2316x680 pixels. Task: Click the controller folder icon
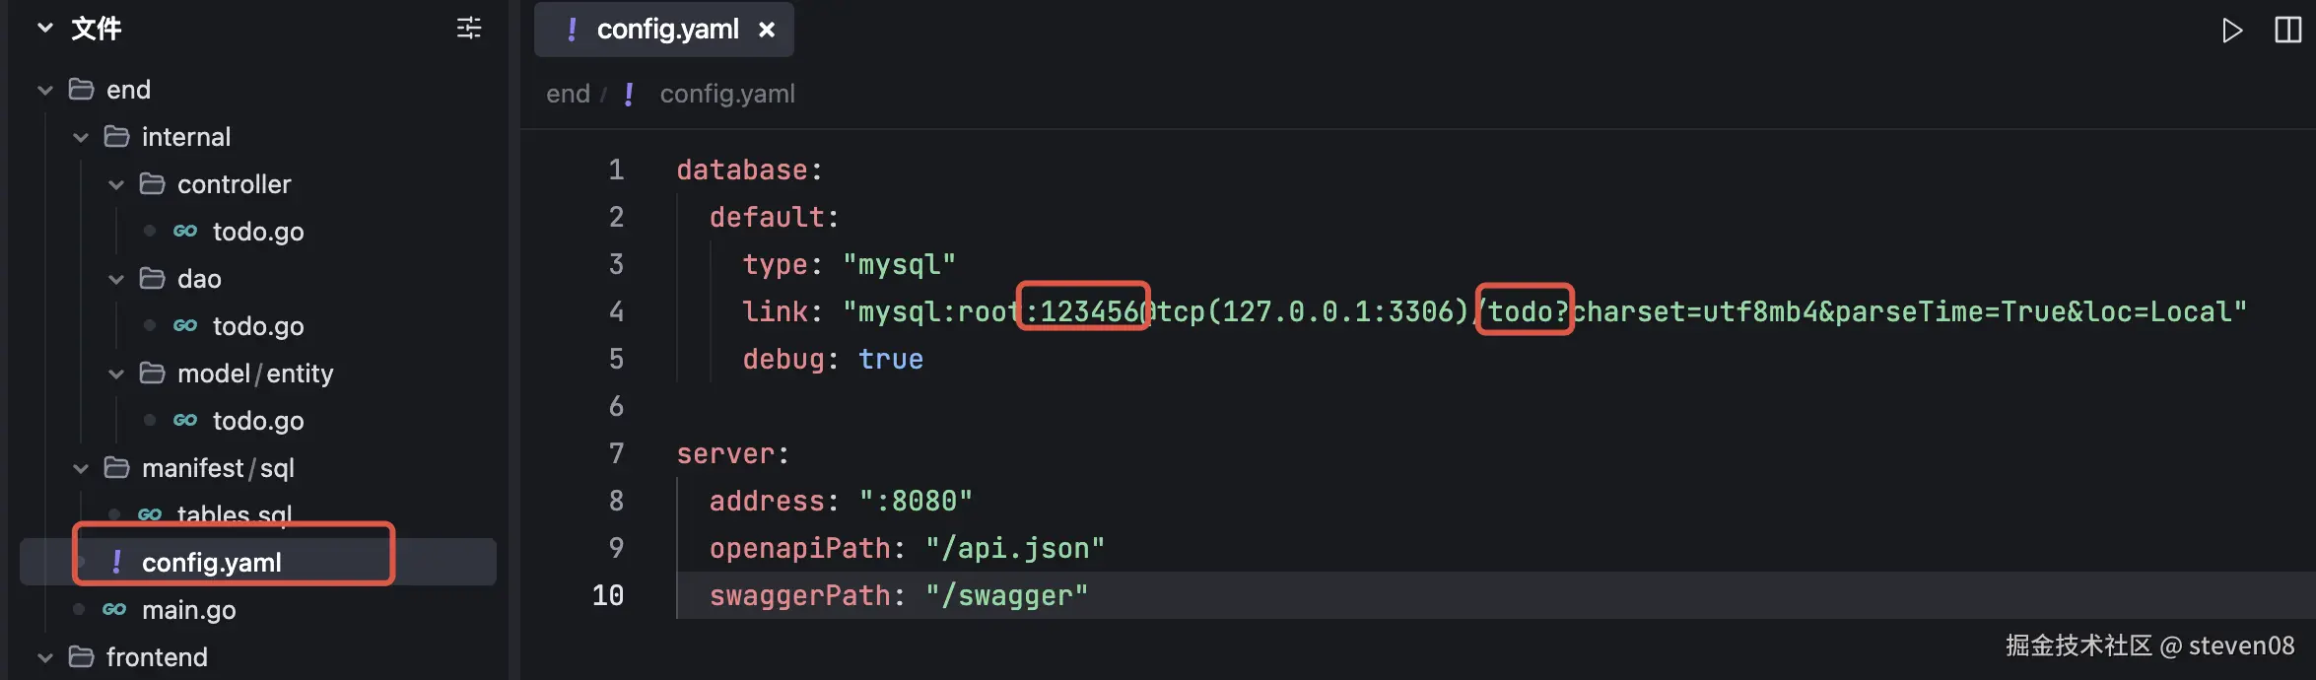[153, 184]
